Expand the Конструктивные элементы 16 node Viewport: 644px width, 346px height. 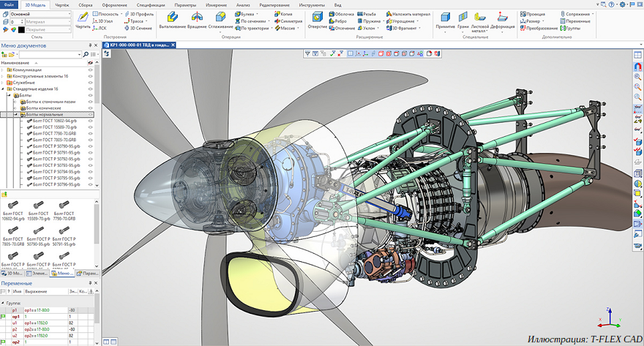(x=2, y=76)
